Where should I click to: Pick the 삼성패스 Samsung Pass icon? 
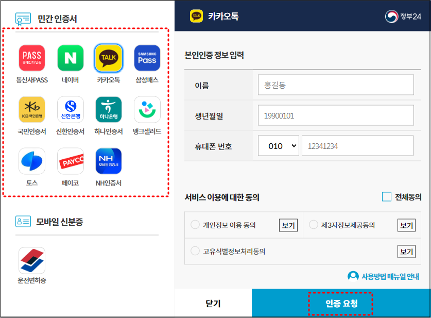tap(147, 58)
